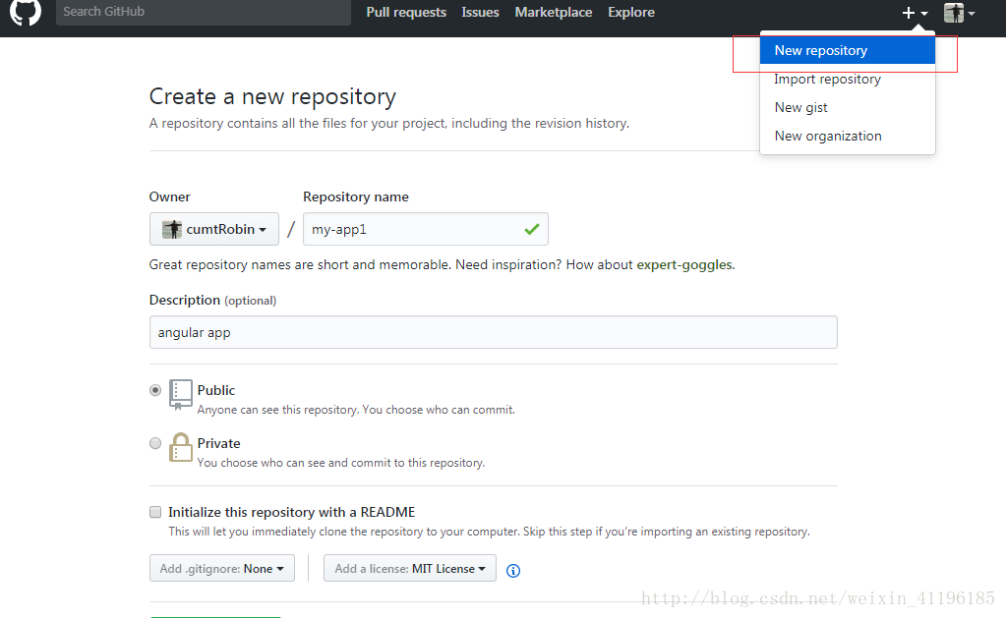Open Marketplace in header
Viewport: 1006px width, 618px height.
pos(553,12)
